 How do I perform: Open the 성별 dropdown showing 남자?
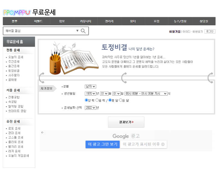(90, 86)
